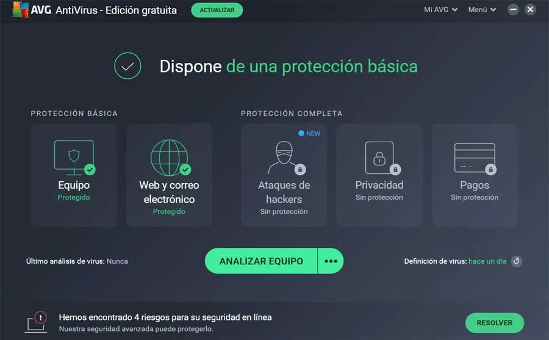
Task: Click the NEW badge on hackers tile
Action: (x=309, y=134)
